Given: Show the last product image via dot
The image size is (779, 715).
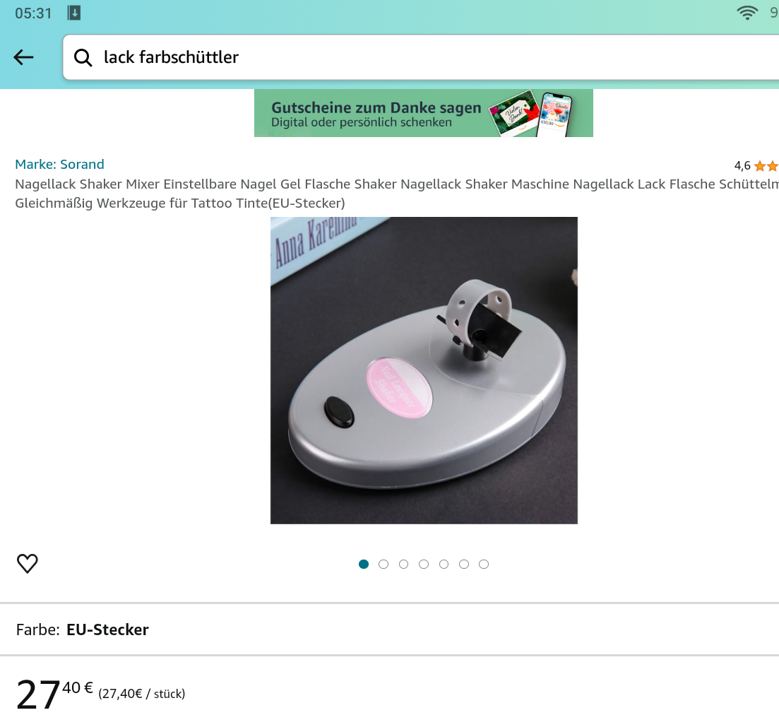Looking at the screenshot, I should pyautogui.click(x=484, y=564).
